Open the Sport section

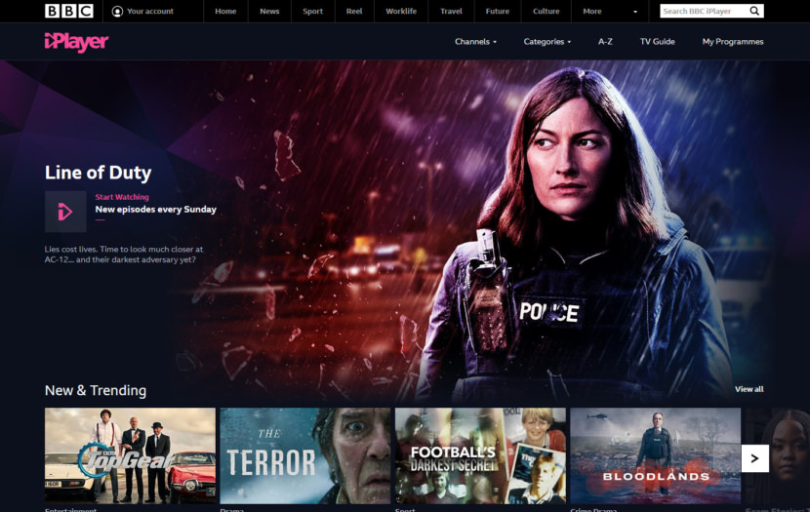pyautogui.click(x=312, y=11)
